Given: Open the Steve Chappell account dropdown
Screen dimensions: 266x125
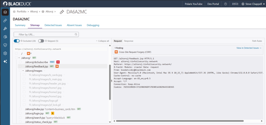Looking at the screenshot, I should (x=253, y=4).
